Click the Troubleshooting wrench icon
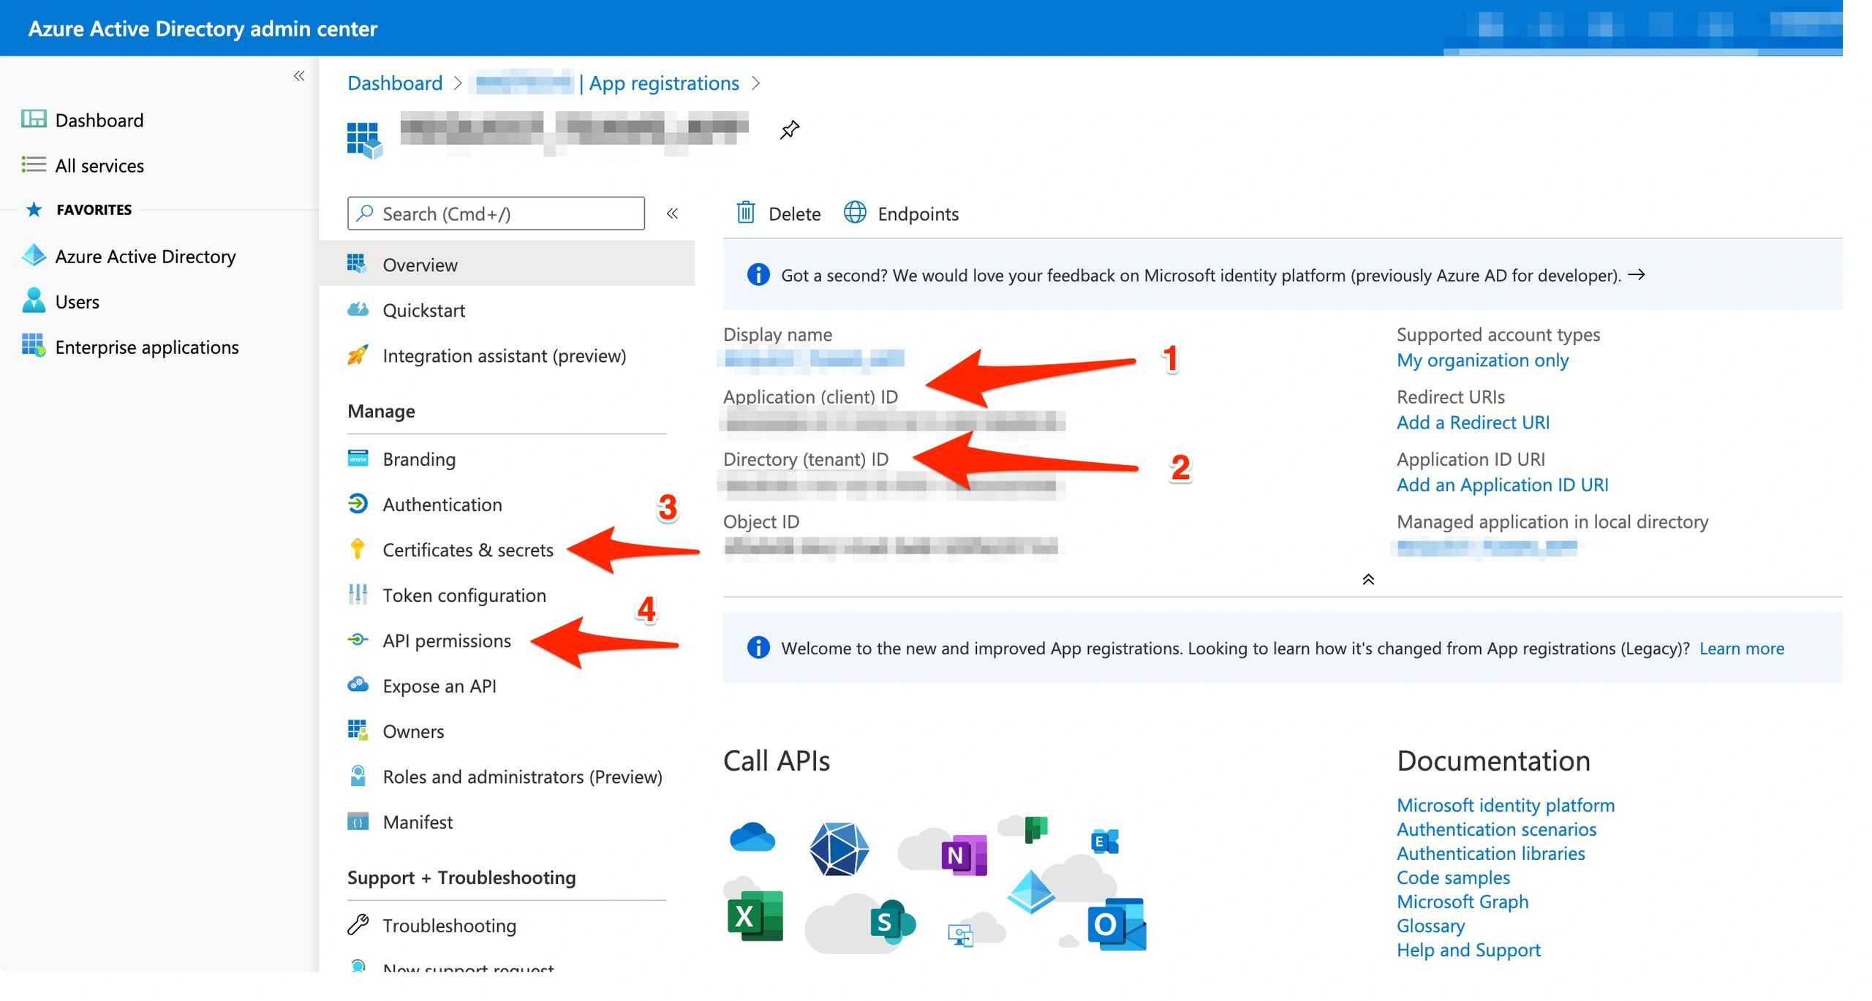The image size is (1872, 1001). 358,925
